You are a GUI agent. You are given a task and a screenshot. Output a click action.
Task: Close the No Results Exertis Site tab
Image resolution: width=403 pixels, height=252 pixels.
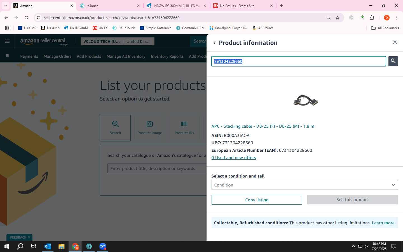(271, 6)
